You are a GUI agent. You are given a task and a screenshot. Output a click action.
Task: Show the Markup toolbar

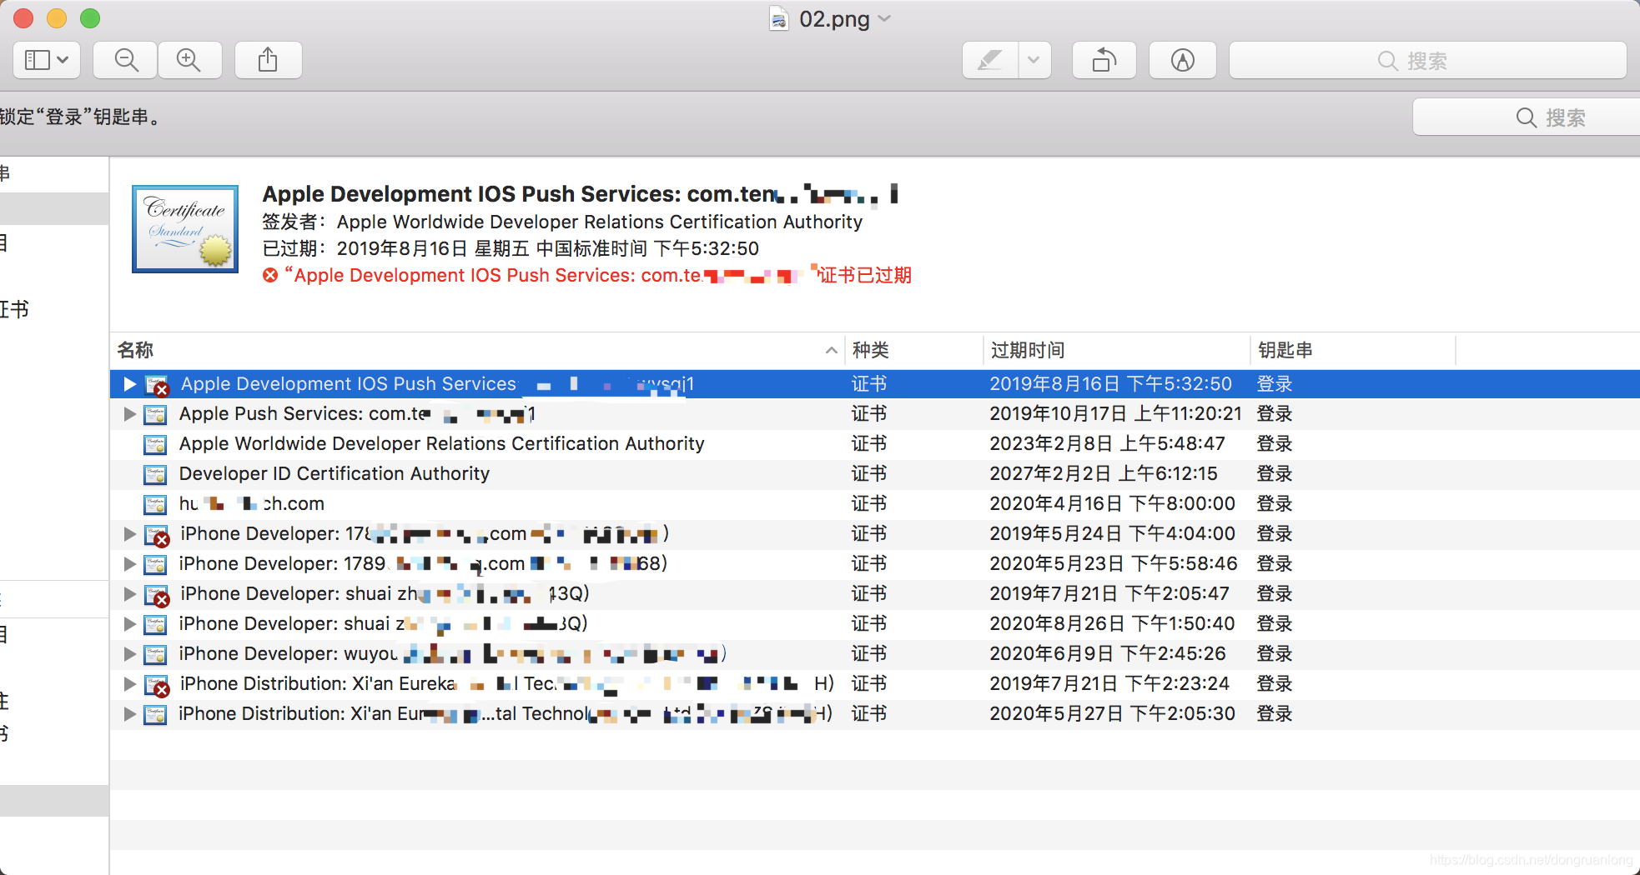pyautogui.click(x=1183, y=60)
